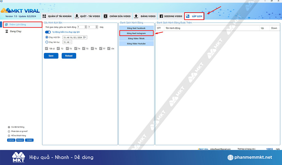Select the Seeding Video tab
This screenshot has width=282, height=165.
point(171,16)
